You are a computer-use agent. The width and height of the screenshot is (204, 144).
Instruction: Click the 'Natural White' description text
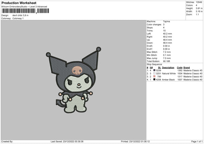pos(169,73)
